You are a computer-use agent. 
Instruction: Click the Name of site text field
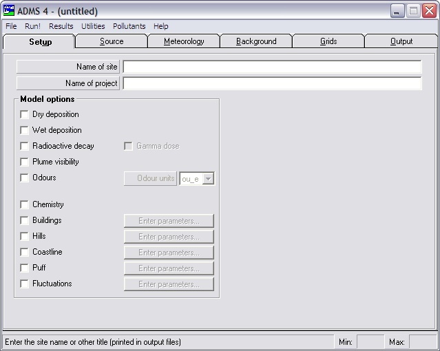272,67
